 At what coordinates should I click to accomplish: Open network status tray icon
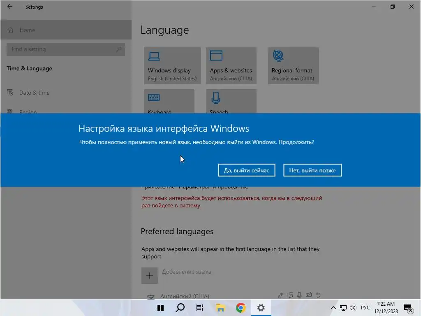(343, 308)
